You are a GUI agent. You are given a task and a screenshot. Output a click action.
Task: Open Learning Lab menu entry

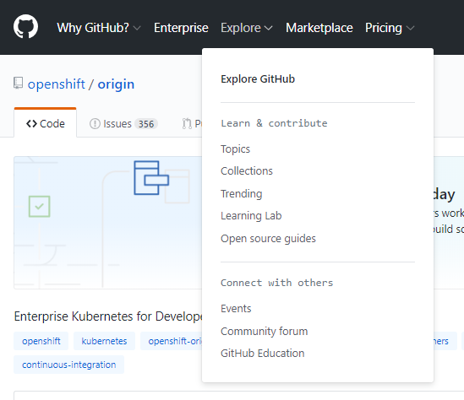tap(251, 216)
